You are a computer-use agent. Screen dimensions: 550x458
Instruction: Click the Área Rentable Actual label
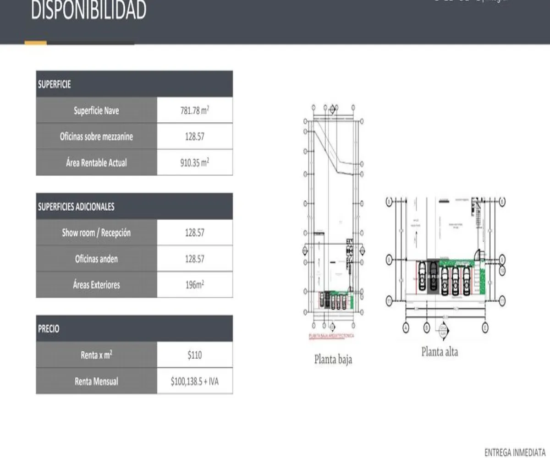(96, 163)
